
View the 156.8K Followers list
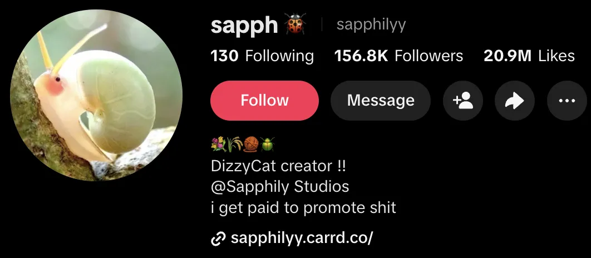pos(399,56)
